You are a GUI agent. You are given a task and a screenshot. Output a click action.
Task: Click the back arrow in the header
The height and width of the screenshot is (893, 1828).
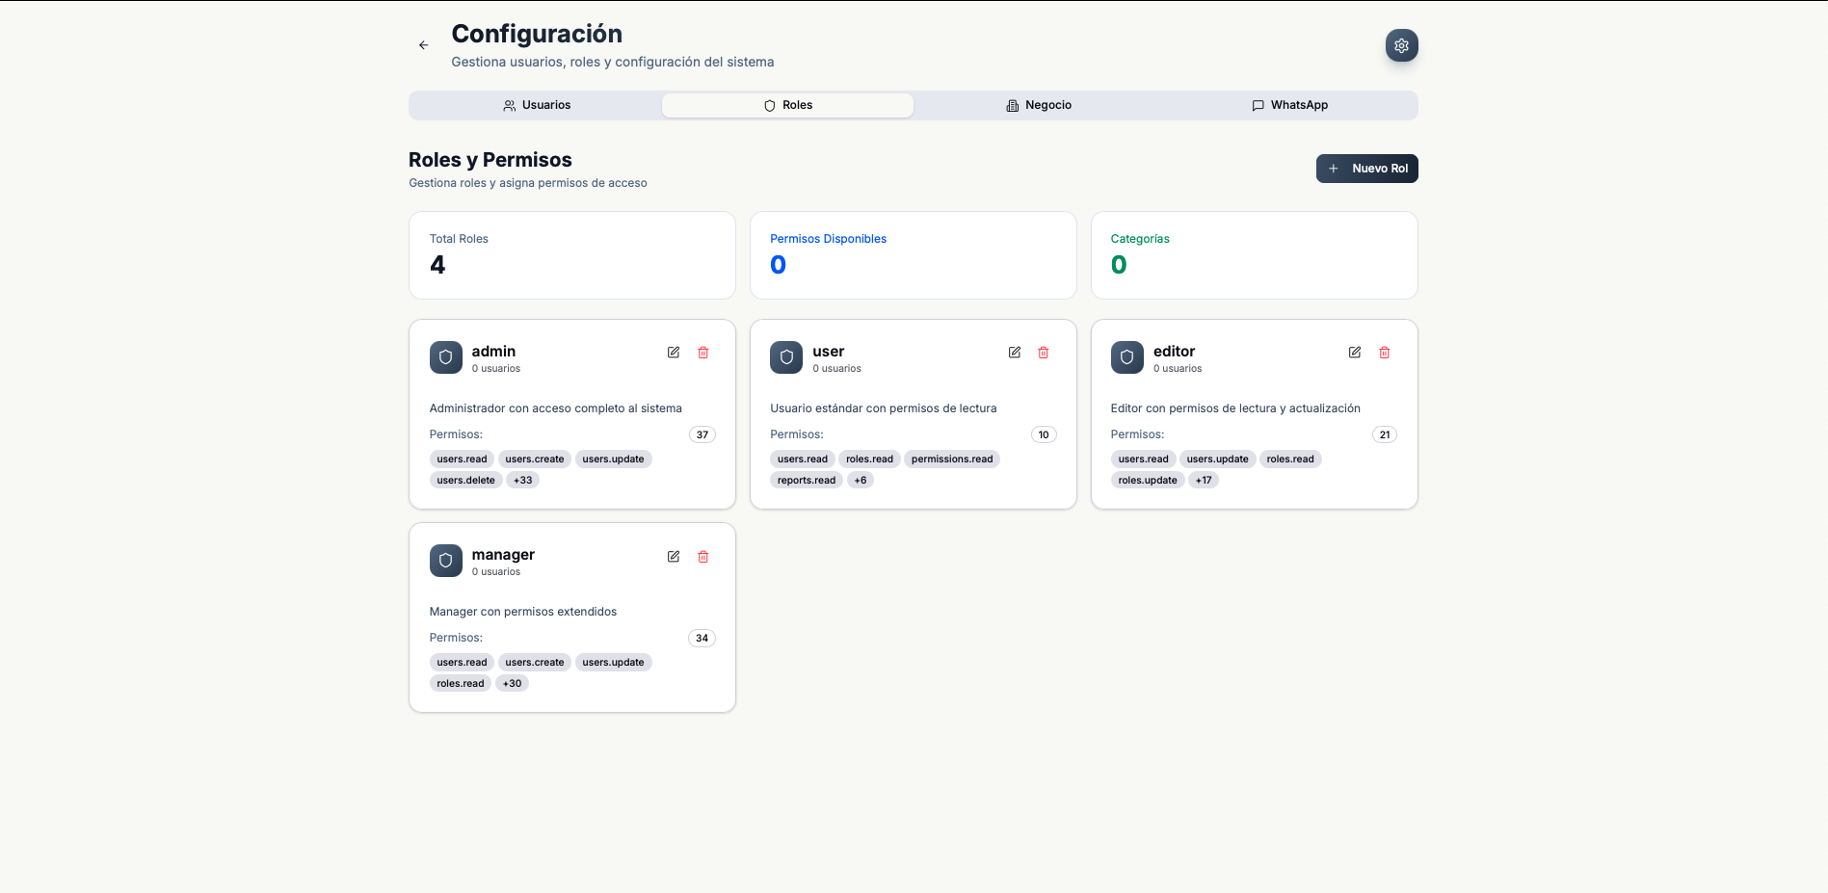(x=423, y=44)
